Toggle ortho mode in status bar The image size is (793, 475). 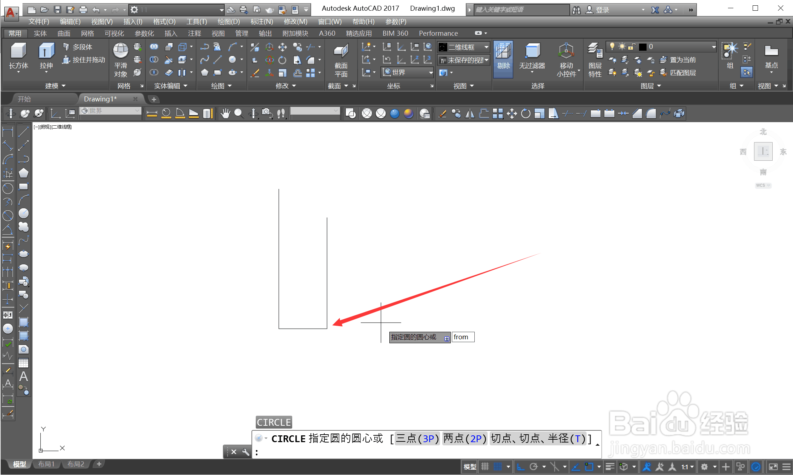coord(520,466)
